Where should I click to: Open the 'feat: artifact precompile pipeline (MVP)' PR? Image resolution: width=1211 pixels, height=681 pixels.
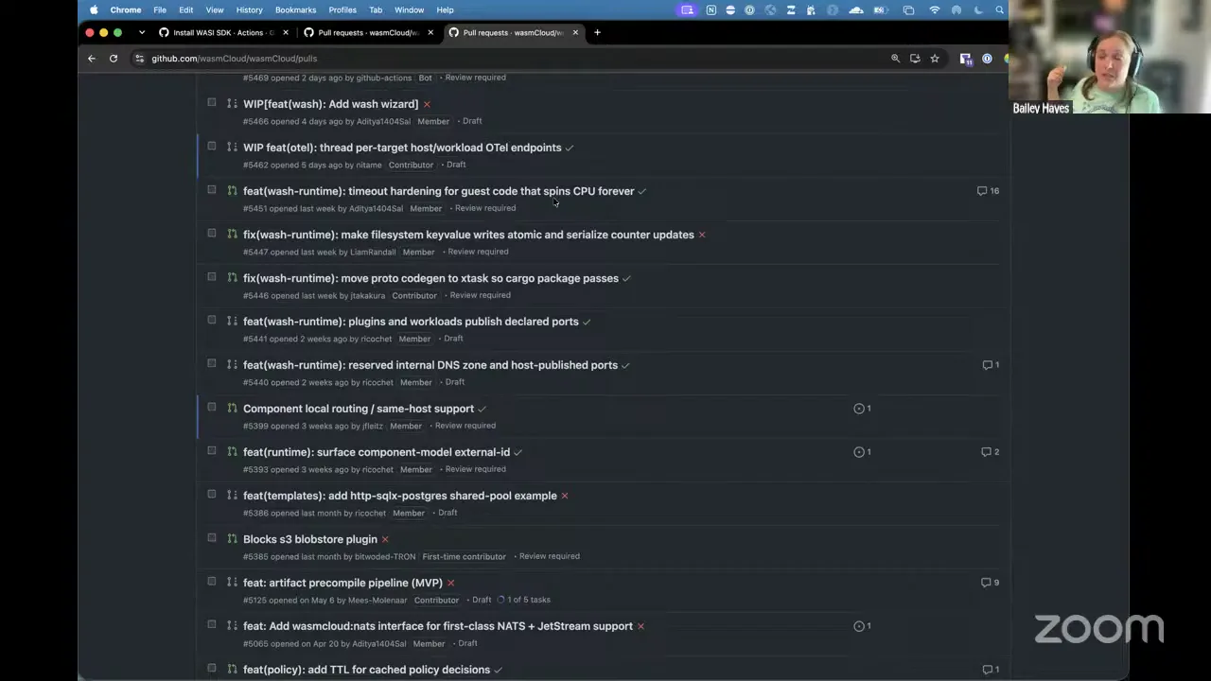tap(342, 583)
